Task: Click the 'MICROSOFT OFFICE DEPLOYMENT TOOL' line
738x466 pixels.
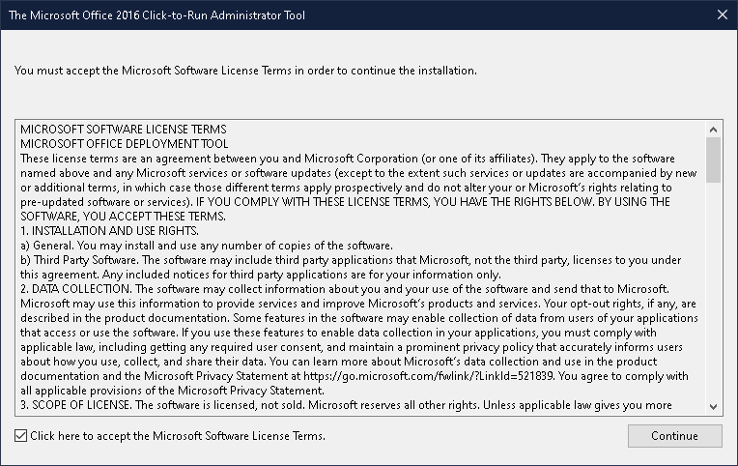Action: tap(122, 143)
